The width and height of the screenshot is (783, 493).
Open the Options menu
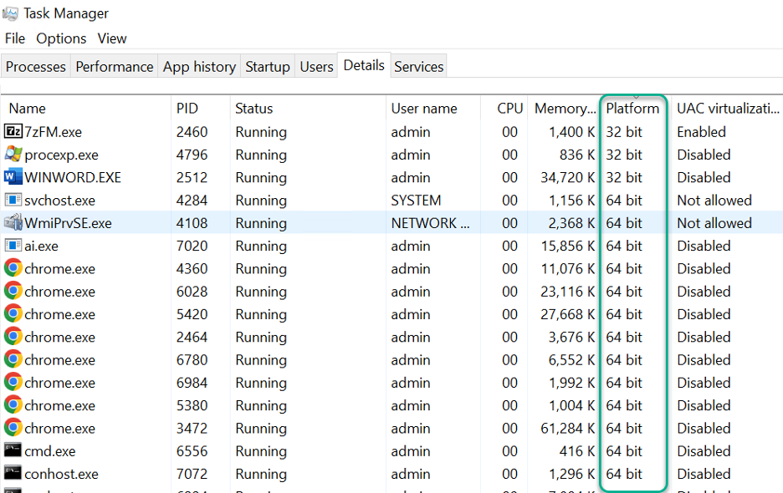(x=61, y=38)
